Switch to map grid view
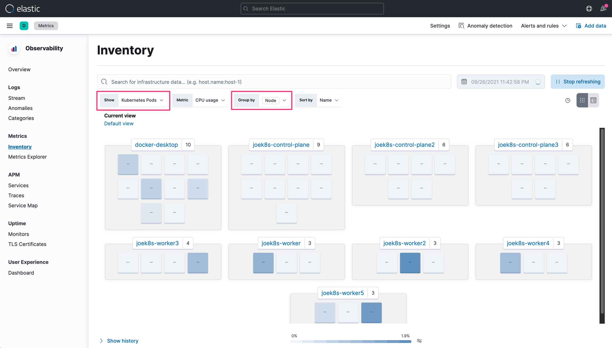 click(582, 100)
